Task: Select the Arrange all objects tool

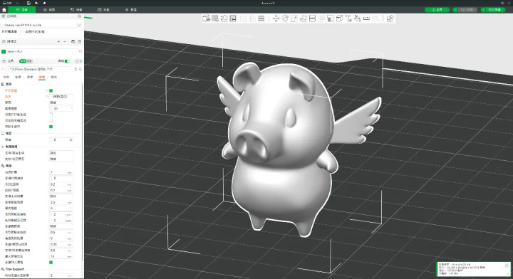Action: tap(233, 19)
